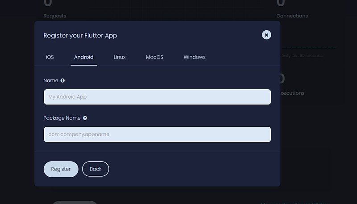357x204 pixels.
Task: Open the Linux tab
Action: [120, 57]
